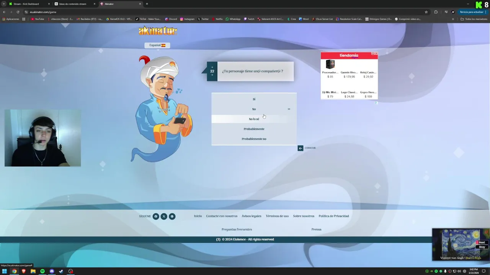Pick the 'Probablemente no' answer

[x=254, y=139]
